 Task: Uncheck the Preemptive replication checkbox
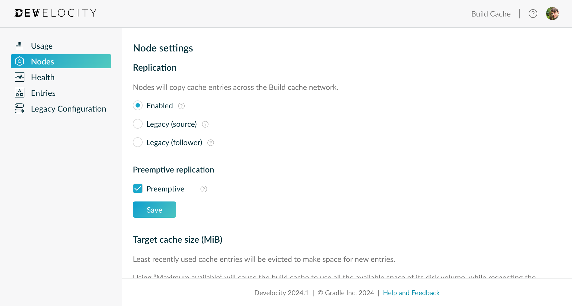(138, 188)
